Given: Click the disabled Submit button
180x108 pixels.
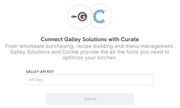Looking at the screenshot, I should pos(90,99).
